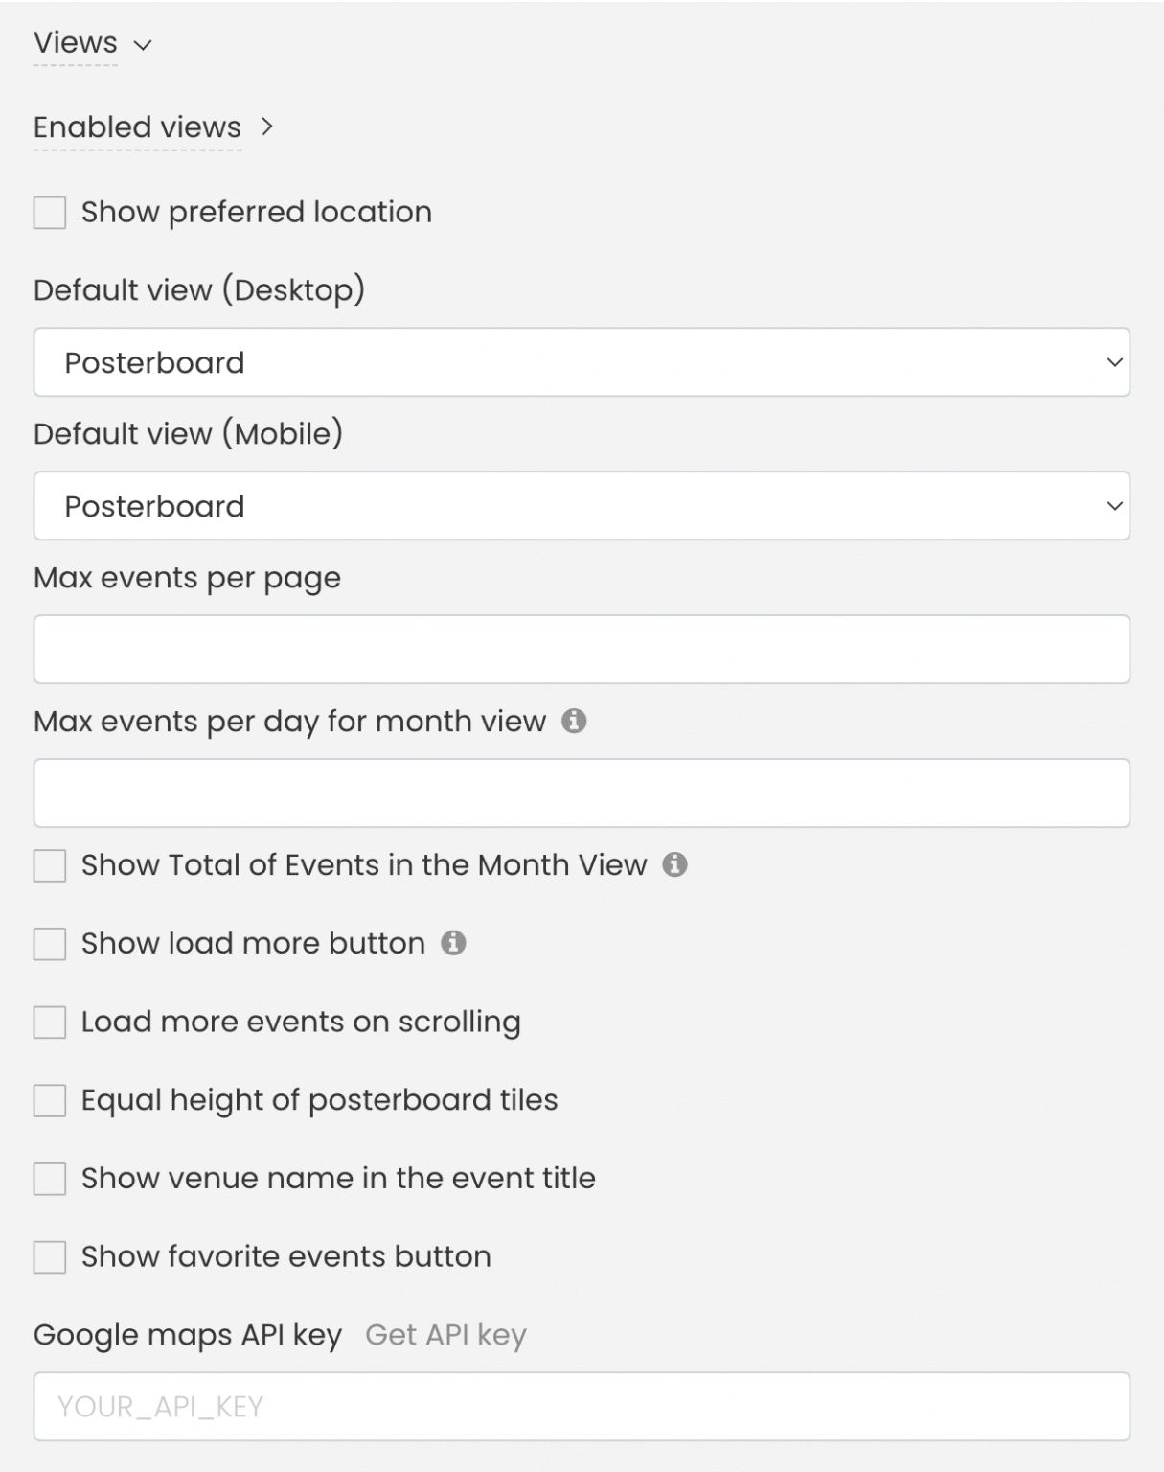Click the info icon beside Max events per day

576,721
